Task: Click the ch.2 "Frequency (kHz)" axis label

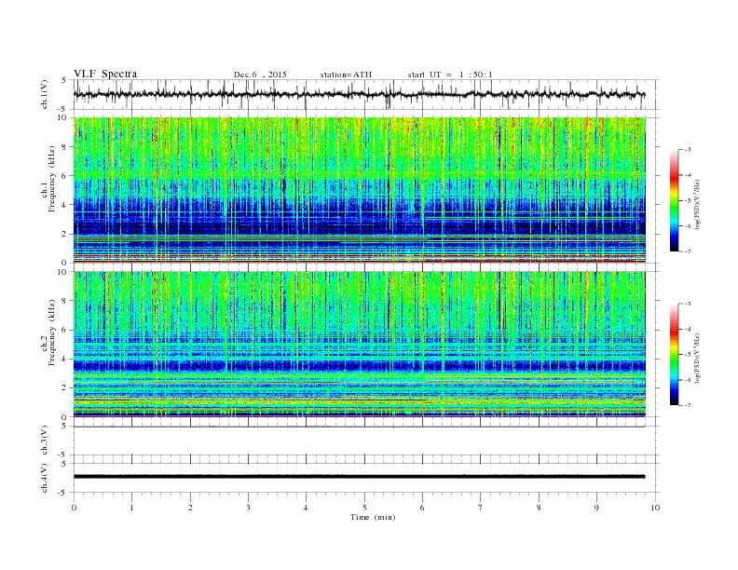Action: point(52,333)
